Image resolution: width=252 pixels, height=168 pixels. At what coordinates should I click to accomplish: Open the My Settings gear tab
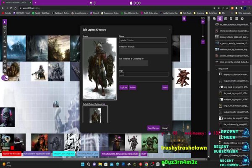click(242, 18)
